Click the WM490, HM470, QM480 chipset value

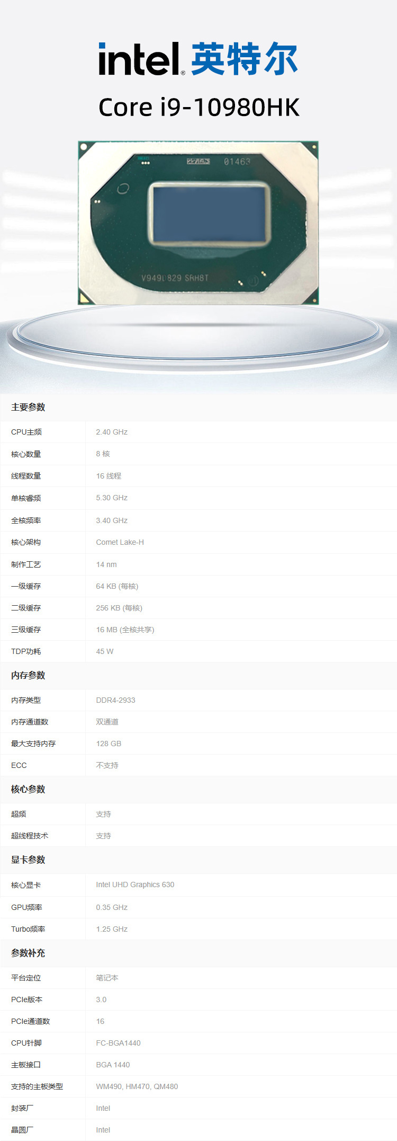[x=137, y=1086]
